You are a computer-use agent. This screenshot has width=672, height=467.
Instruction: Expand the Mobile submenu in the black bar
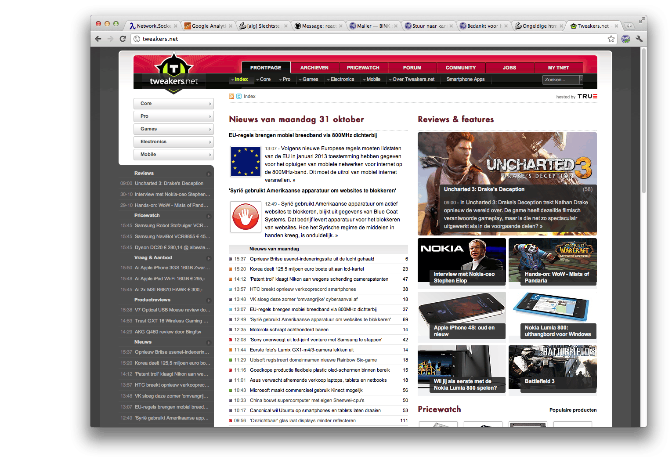[372, 80]
